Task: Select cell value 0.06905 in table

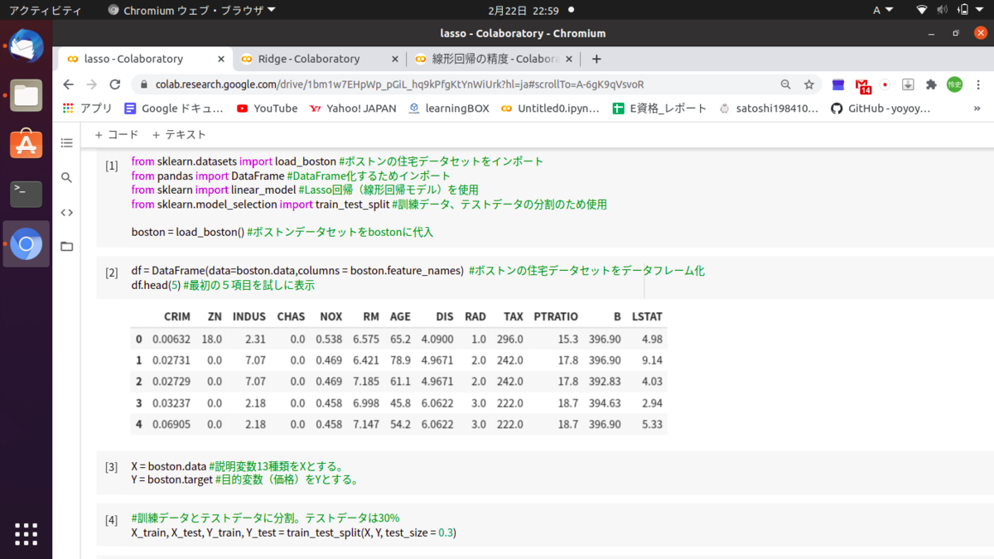Action: 171,424
